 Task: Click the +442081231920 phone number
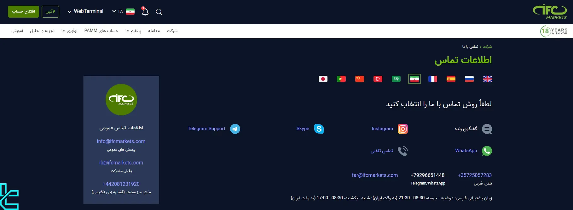[x=121, y=184]
